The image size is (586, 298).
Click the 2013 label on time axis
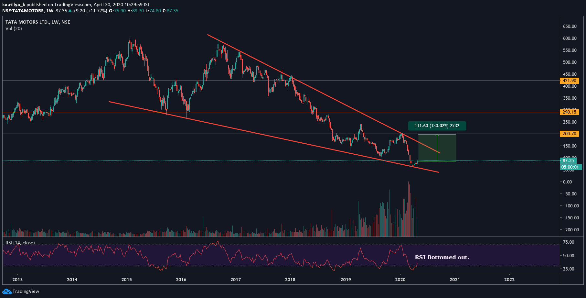point(17,280)
